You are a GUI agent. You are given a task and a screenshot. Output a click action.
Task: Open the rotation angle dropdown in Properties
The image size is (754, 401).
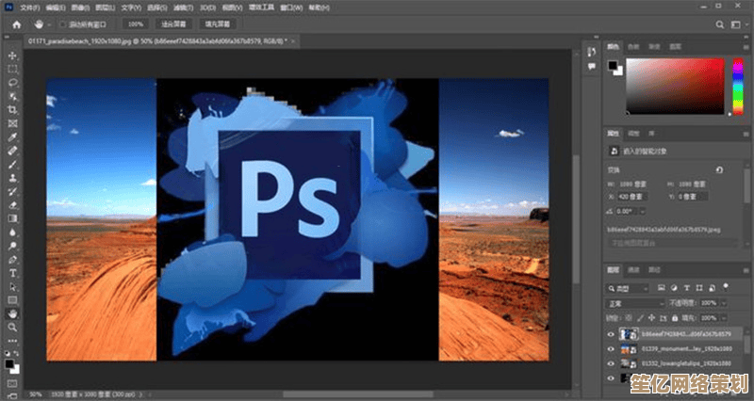tap(642, 211)
